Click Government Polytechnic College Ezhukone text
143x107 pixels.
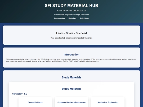click(x=71, y=15)
